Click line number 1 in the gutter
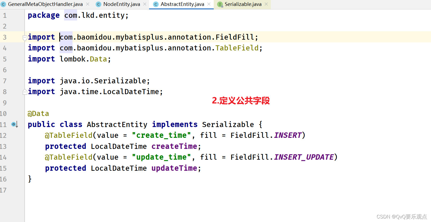The height and width of the screenshot is (222, 431). pyautogui.click(x=5, y=15)
